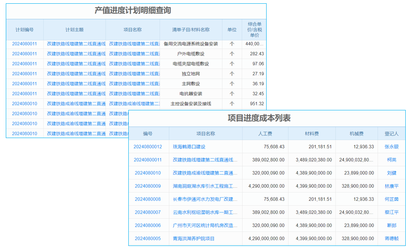This screenshot has width=414, height=248.
Task: Click the 材料费 column header
Action: pos(312,134)
